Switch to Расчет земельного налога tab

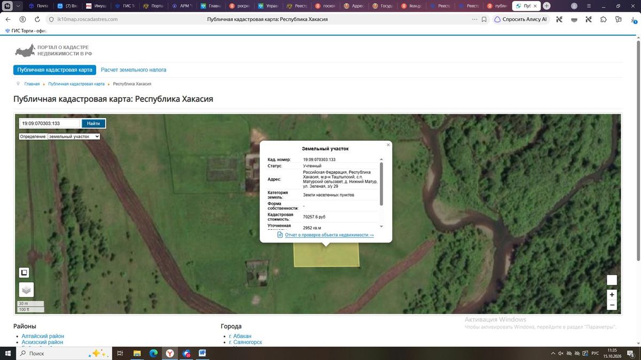[x=134, y=70]
